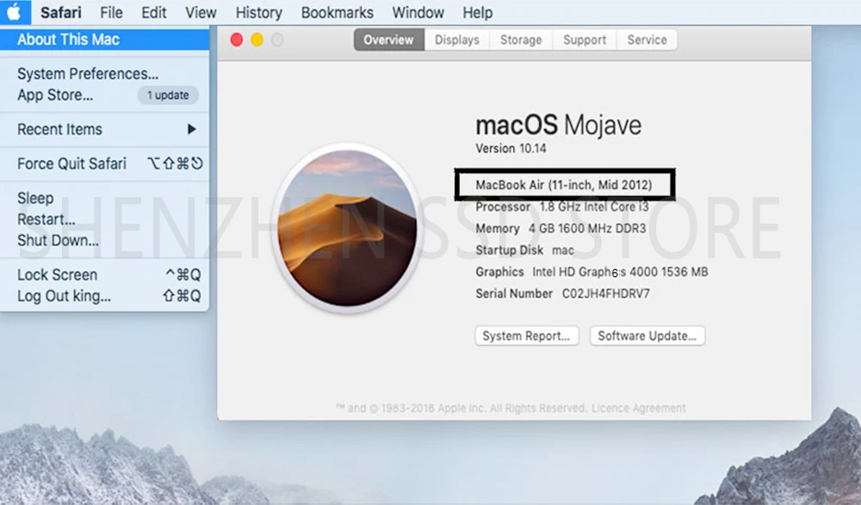Open the Edit menu
861x505 pixels.
pos(154,12)
